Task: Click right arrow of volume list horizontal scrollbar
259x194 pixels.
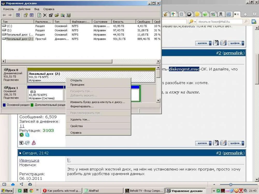Action: (158, 61)
